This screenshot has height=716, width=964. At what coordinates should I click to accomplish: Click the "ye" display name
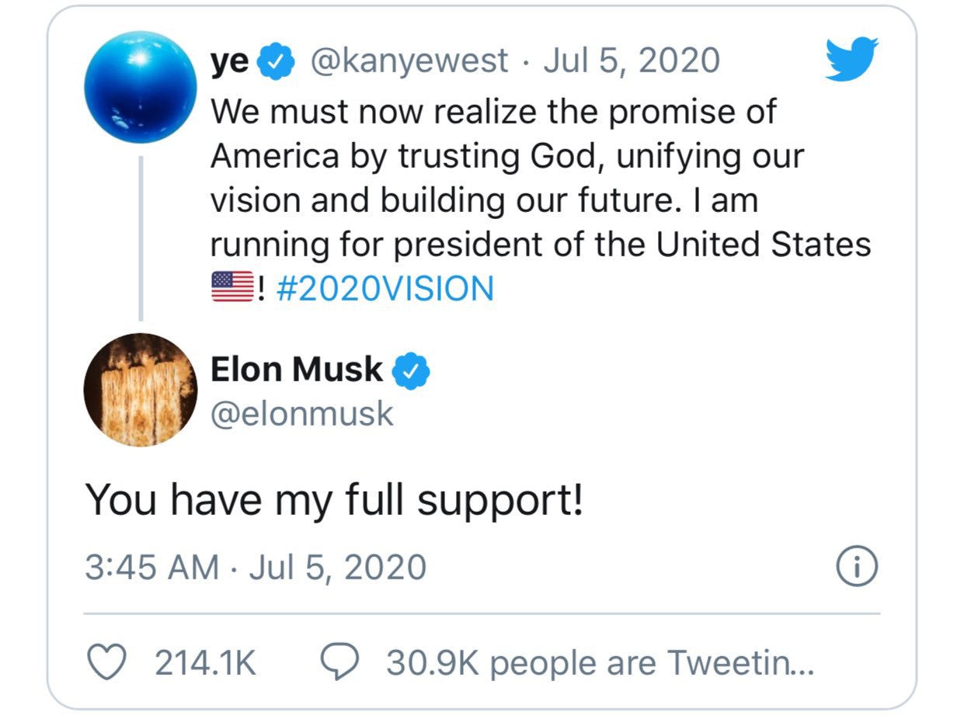pyautogui.click(x=229, y=62)
